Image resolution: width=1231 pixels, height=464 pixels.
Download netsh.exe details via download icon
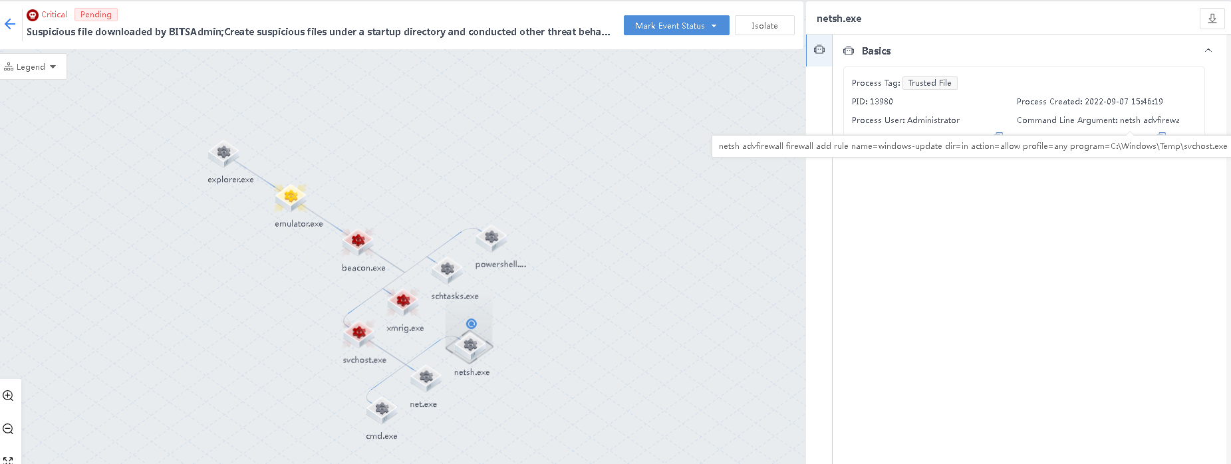click(x=1212, y=19)
